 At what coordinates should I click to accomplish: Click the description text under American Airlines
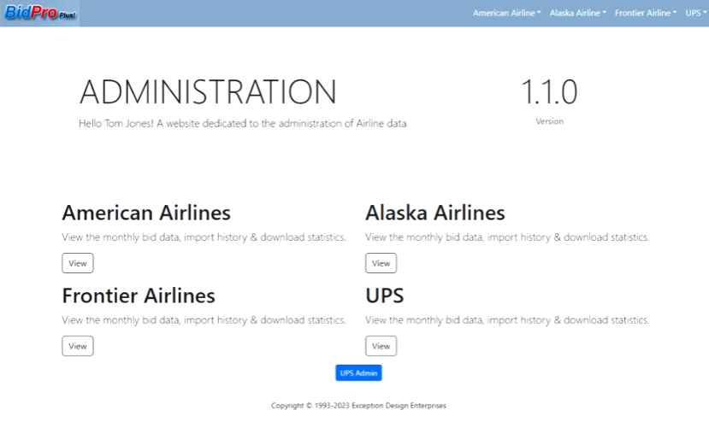click(204, 237)
